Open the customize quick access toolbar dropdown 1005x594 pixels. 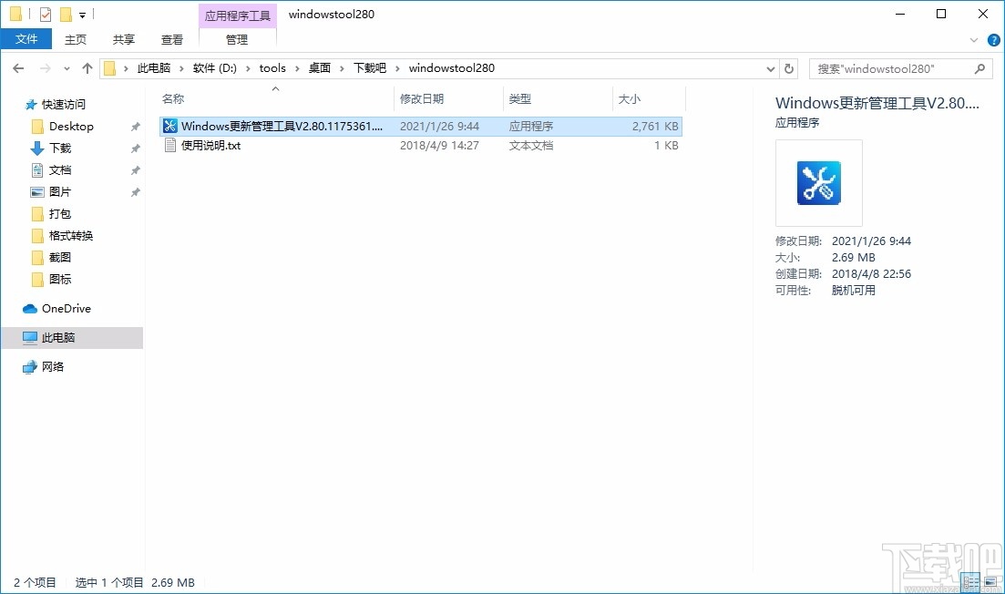82,15
